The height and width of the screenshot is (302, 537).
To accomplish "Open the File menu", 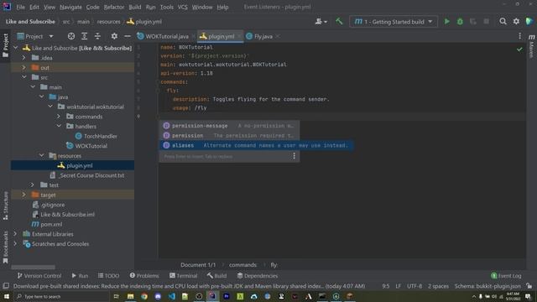I will click(x=20, y=7).
